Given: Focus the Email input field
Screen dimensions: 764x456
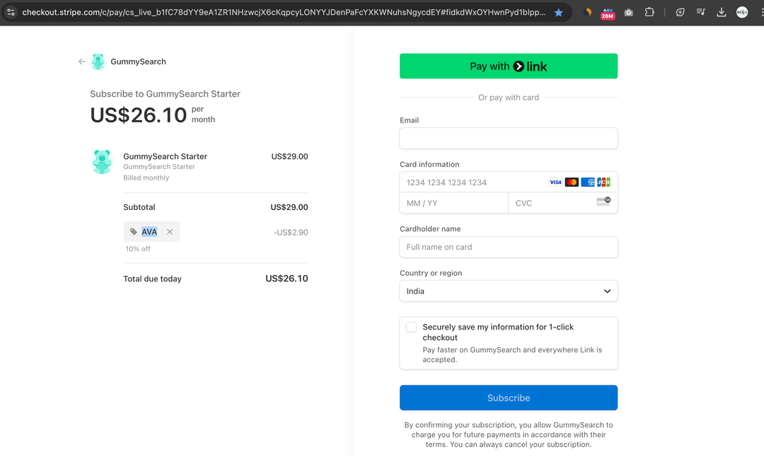Looking at the screenshot, I should [509, 139].
